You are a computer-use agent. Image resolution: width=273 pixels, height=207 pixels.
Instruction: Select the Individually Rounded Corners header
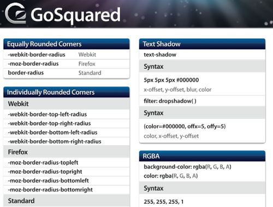click(x=67, y=92)
